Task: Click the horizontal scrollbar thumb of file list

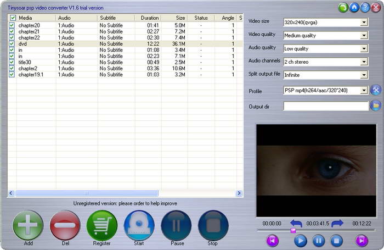Action: pyautogui.click(x=86, y=193)
